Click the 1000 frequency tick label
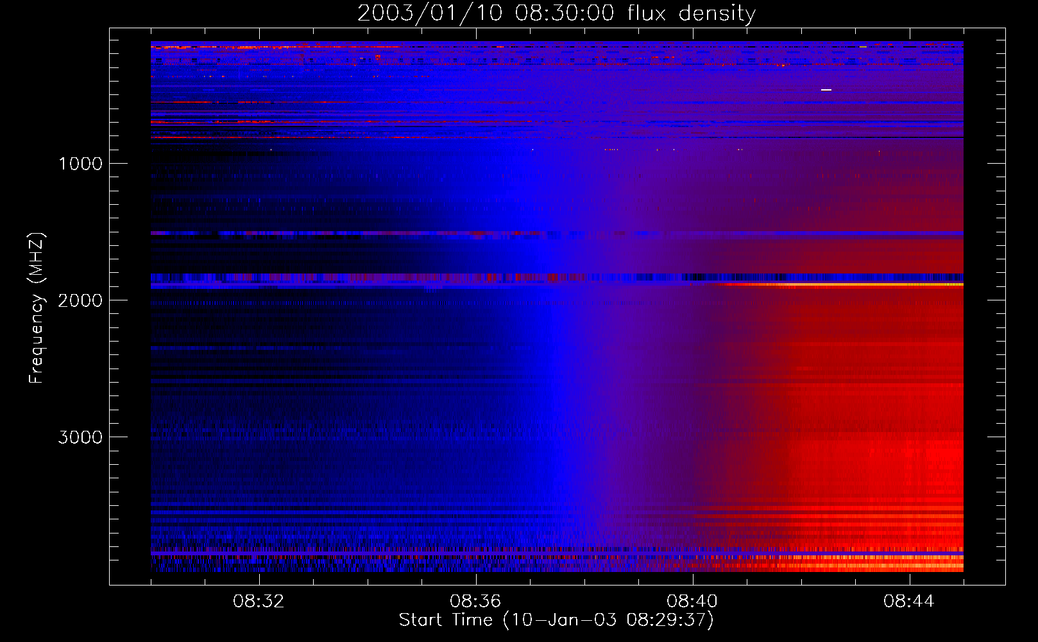Viewport: 1038px width, 642px height. point(81,164)
